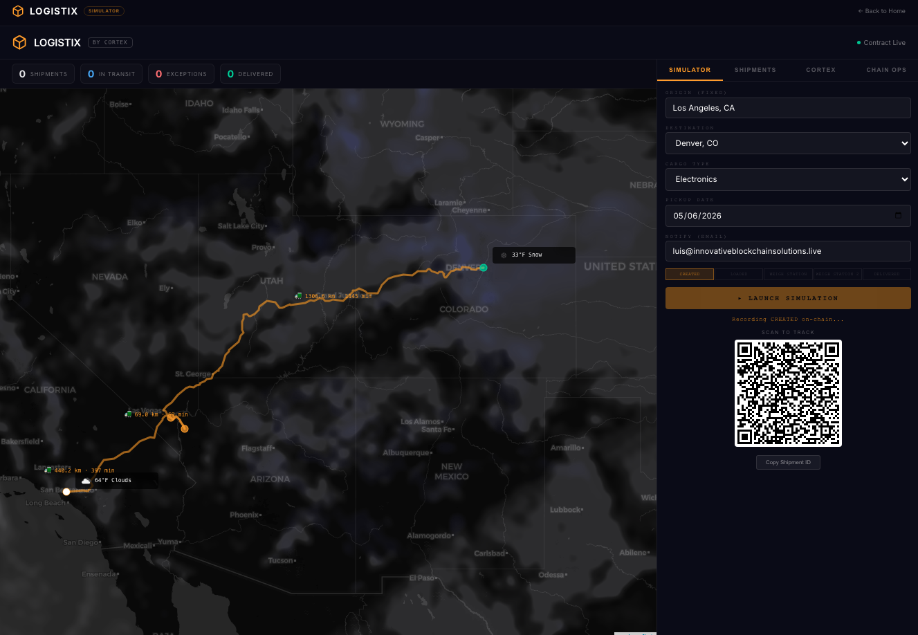Click the Phoenix map label
The width and height of the screenshot is (918, 635).
pyautogui.click(x=245, y=515)
